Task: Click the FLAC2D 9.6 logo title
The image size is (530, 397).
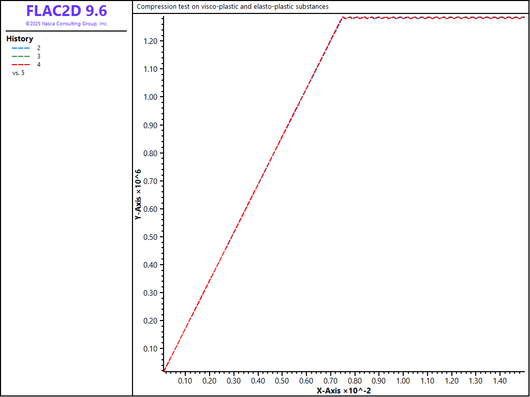Action: [x=66, y=11]
